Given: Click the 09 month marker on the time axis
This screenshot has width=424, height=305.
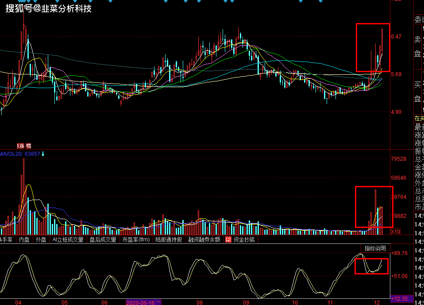Looking at the screenshot, I should (246, 302).
